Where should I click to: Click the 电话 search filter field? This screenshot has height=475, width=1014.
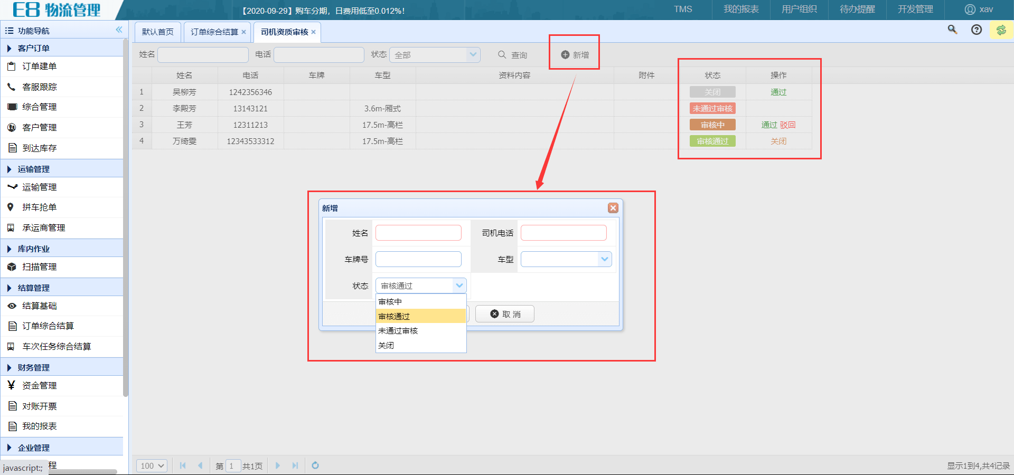pyautogui.click(x=319, y=55)
